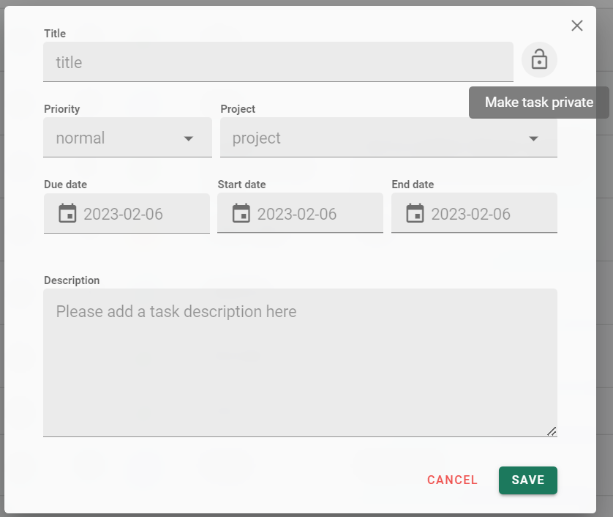Click the Title label text

click(55, 34)
